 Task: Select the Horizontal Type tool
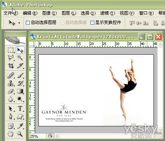coord(20,109)
